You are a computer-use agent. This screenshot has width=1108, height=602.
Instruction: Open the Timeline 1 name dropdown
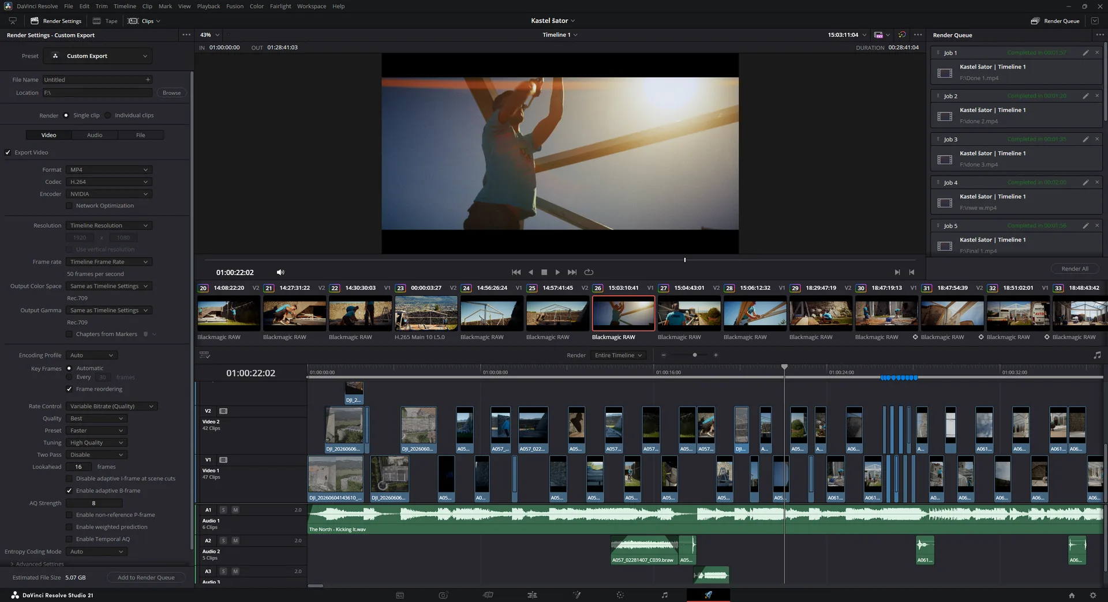click(x=560, y=35)
